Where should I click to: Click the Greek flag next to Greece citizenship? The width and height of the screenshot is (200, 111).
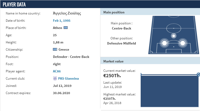point(55,49)
